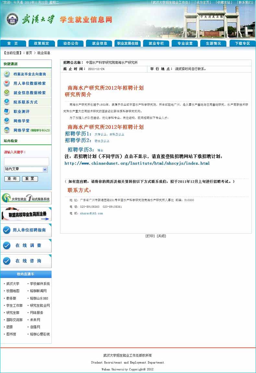Open 用人单位数据检索 quick link
The width and height of the screenshot is (256, 373).
click(29, 83)
